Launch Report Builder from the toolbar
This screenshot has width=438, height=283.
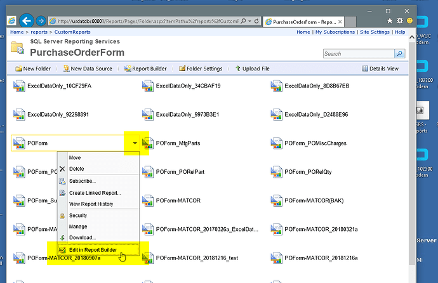point(145,69)
